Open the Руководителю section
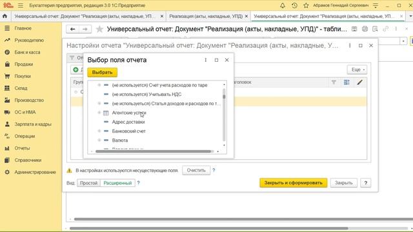The height and width of the screenshot is (232, 413). pyautogui.click(x=29, y=40)
